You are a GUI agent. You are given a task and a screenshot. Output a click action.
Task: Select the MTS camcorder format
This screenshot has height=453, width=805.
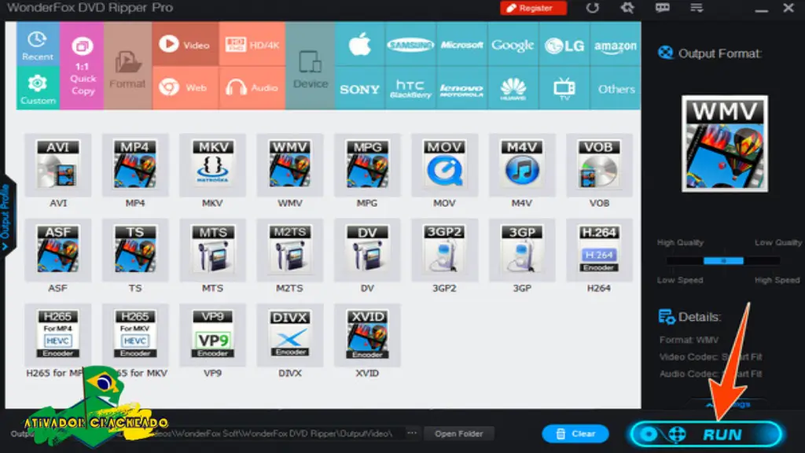212,250
